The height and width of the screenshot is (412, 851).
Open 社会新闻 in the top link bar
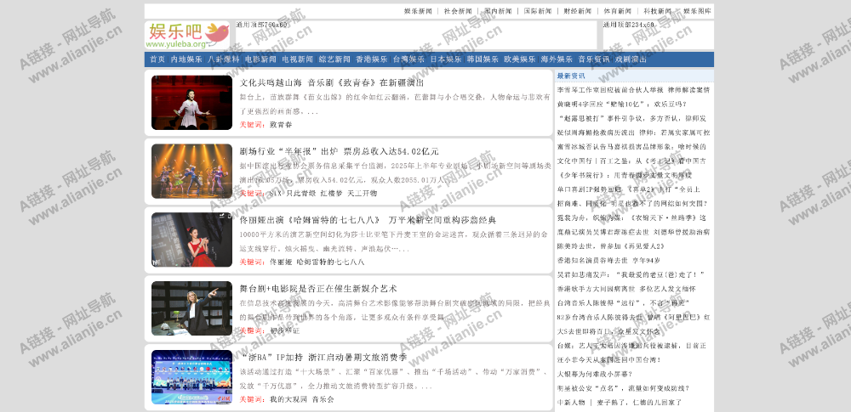tap(458, 11)
